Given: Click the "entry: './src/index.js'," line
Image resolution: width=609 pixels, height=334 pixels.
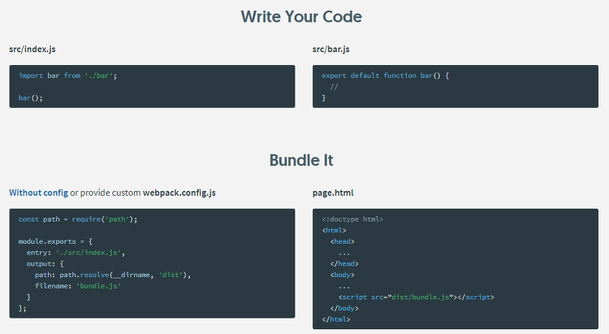Looking at the screenshot, I should pyautogui.click(x=76, y=253).
